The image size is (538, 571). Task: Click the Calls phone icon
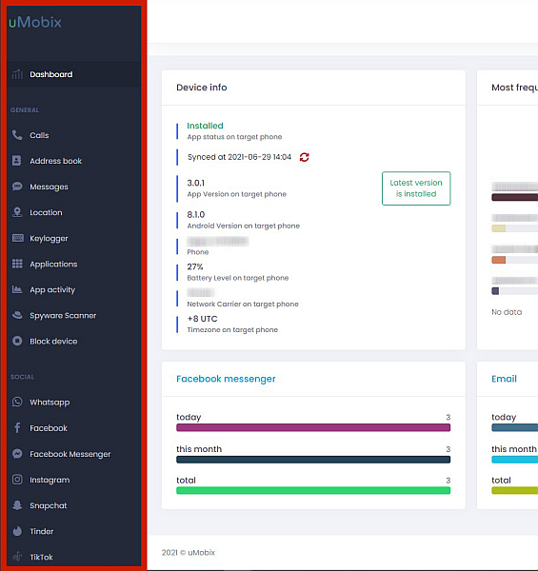[x=17, y=135]
